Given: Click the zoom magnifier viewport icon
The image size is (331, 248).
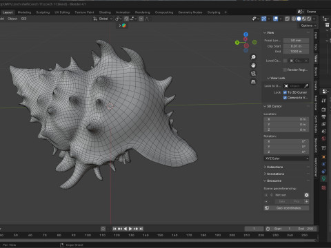Looking at the screenshot, I should click(253, 57).
